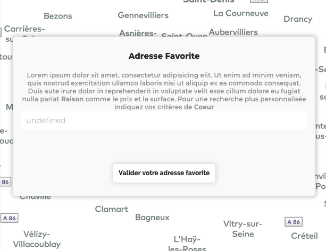This screenshot has height=251, width=326.
Task: Click the Valider votre adresse favorite button
Action: (x=164, y=173)
